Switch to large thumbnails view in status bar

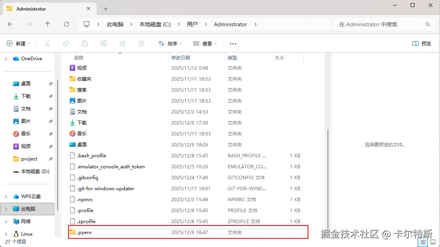click(432, 242)
